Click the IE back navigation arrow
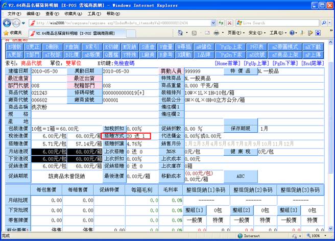This screenshot has height=241, width=335. tap(7, 23)
